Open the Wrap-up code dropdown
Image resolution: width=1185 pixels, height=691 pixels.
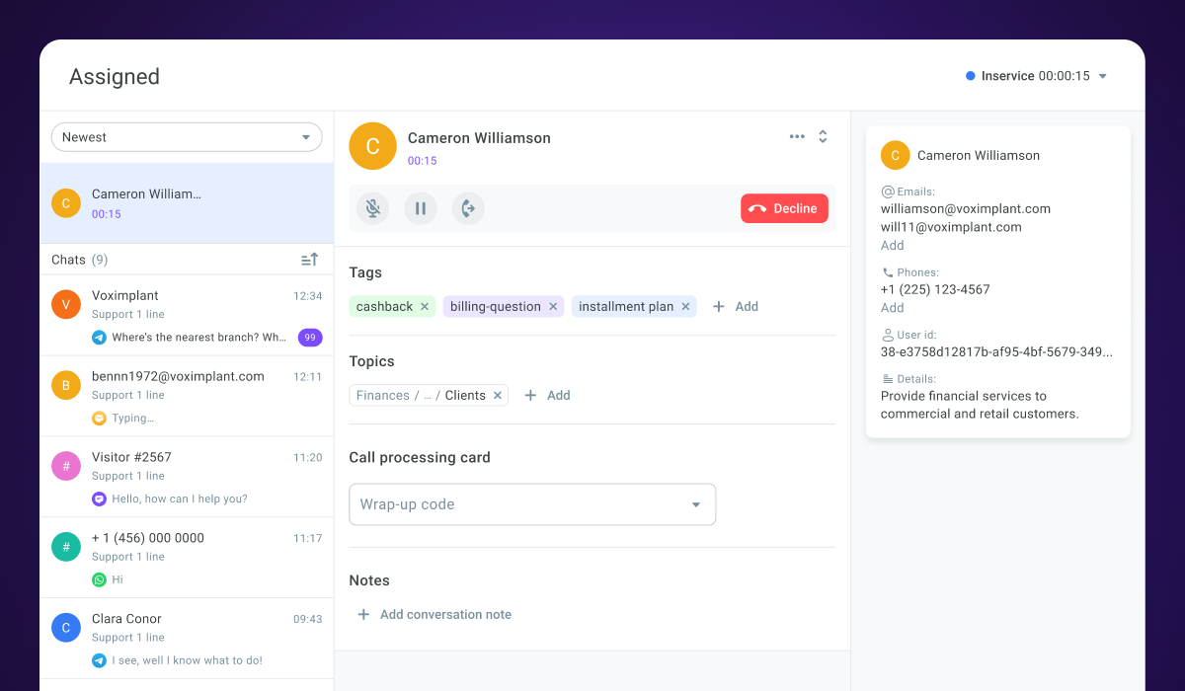pyautogui.click(x=532, y=504)
